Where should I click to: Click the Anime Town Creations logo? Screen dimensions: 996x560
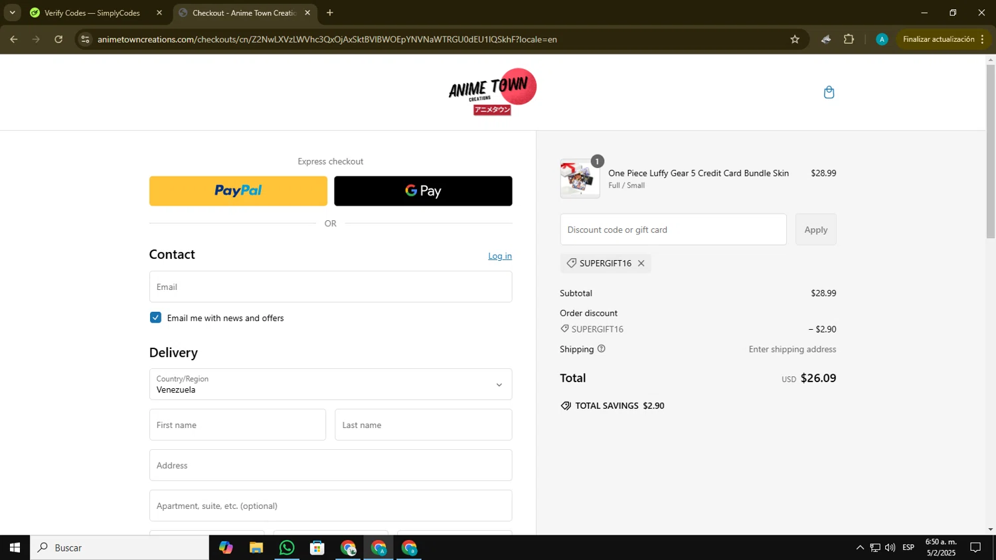pyautogui.click(x=492, y=92)
